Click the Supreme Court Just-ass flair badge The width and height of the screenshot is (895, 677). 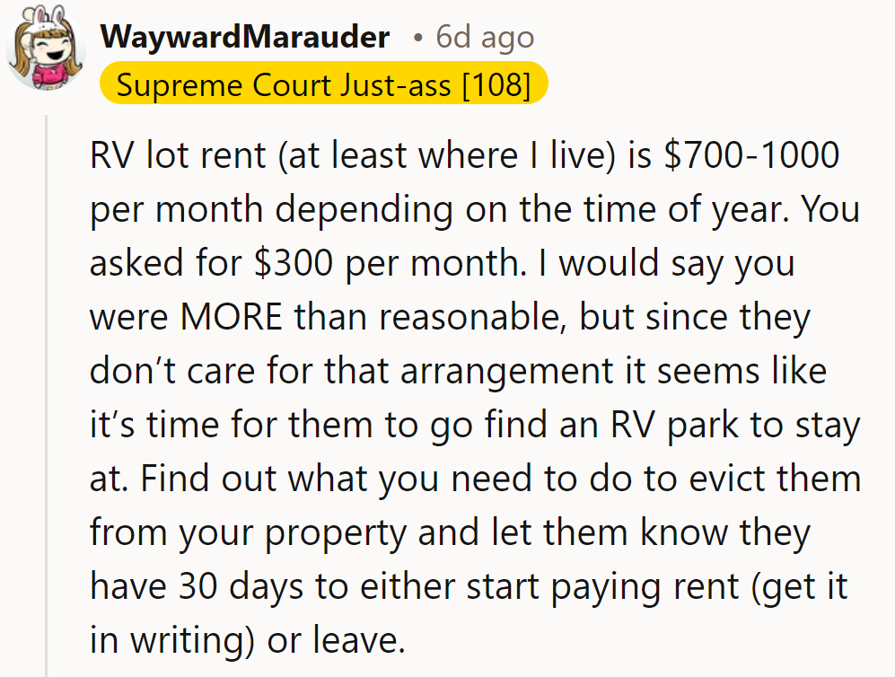(x=324, y=84)
